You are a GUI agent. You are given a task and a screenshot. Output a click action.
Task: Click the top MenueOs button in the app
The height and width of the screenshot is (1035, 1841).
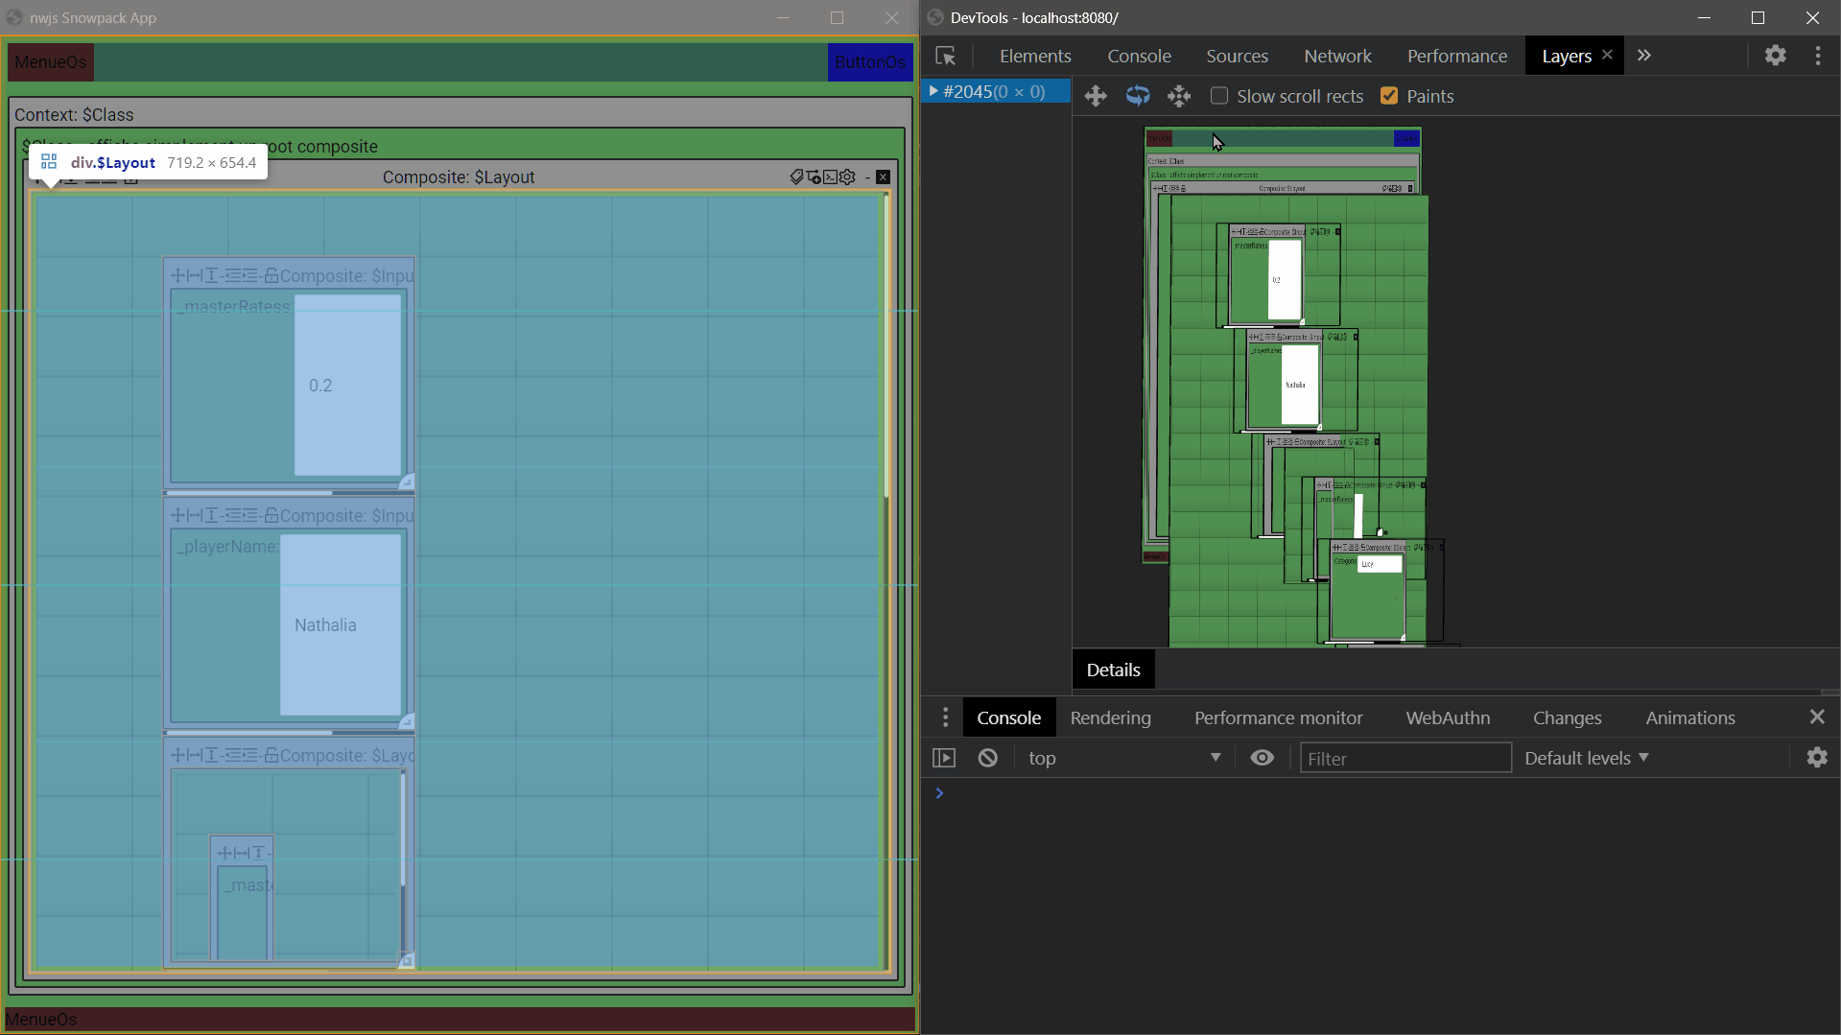(51, 62)
